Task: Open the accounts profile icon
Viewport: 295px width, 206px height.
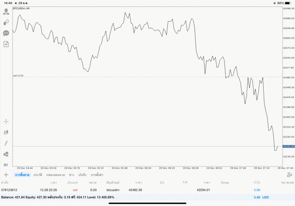Action: (6, 12)
